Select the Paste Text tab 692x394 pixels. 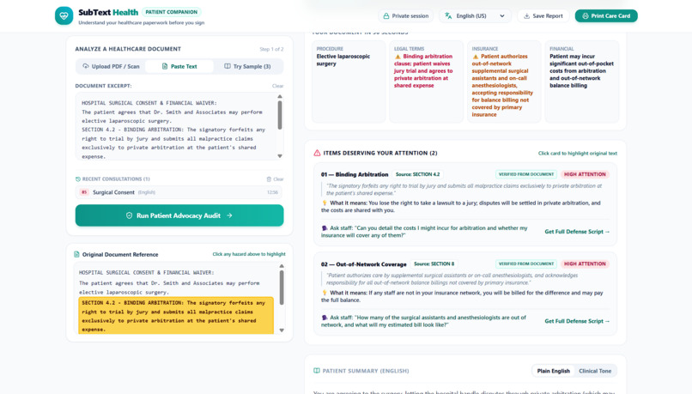coord(179,66)
